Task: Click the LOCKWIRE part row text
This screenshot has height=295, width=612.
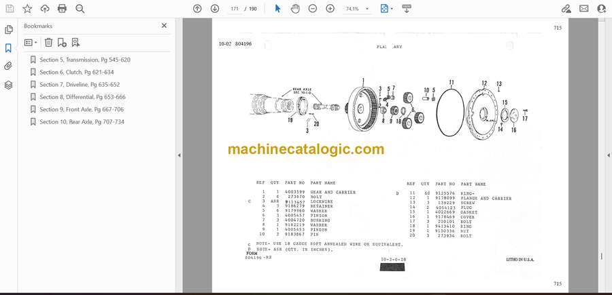Action: [322, 201]
